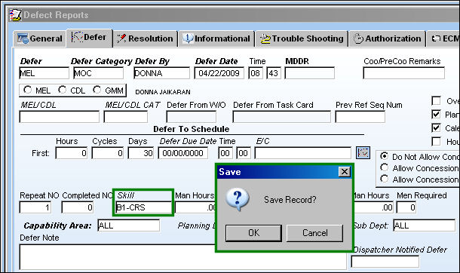Choose the first Allow Concession radio option
The image size is (460, 273).
point(385,167)
